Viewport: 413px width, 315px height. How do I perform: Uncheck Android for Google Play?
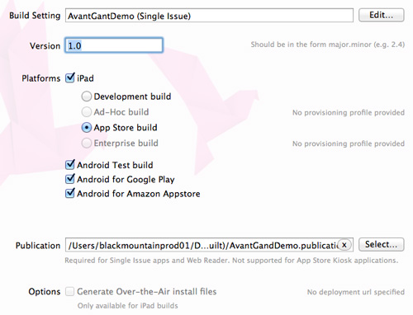pos(70,179)
